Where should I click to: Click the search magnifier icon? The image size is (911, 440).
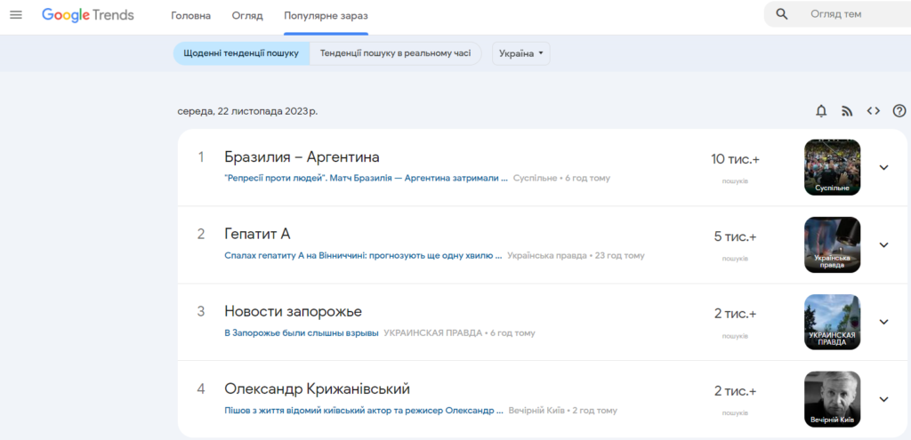click(x=782, y=14)
